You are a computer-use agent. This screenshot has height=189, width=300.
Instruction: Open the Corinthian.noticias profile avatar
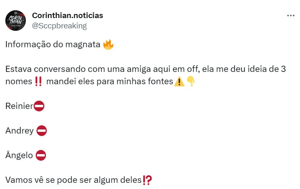click(16, 20)
